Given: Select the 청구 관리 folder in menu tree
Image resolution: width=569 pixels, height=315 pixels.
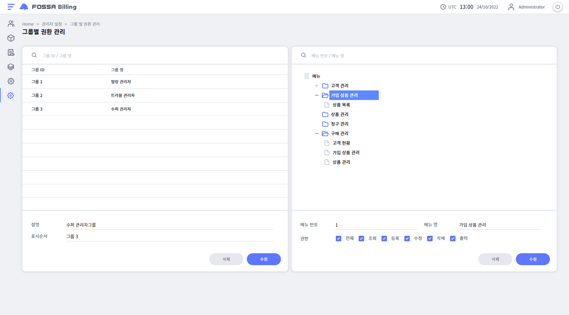Looking at the screenshot, I should coord(339,124).
